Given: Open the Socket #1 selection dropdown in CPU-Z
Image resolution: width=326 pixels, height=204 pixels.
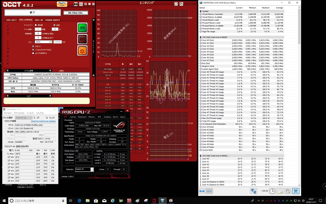Looking at the screenshot, I should [x=84, y=169].
